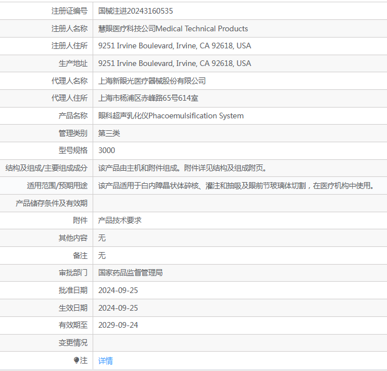Click the 其他内容 label
387x371 pixels.
click(73, 238)
